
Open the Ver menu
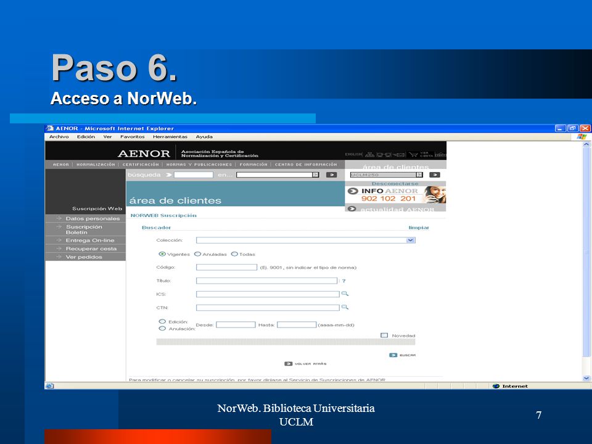[x=107, y=137]
